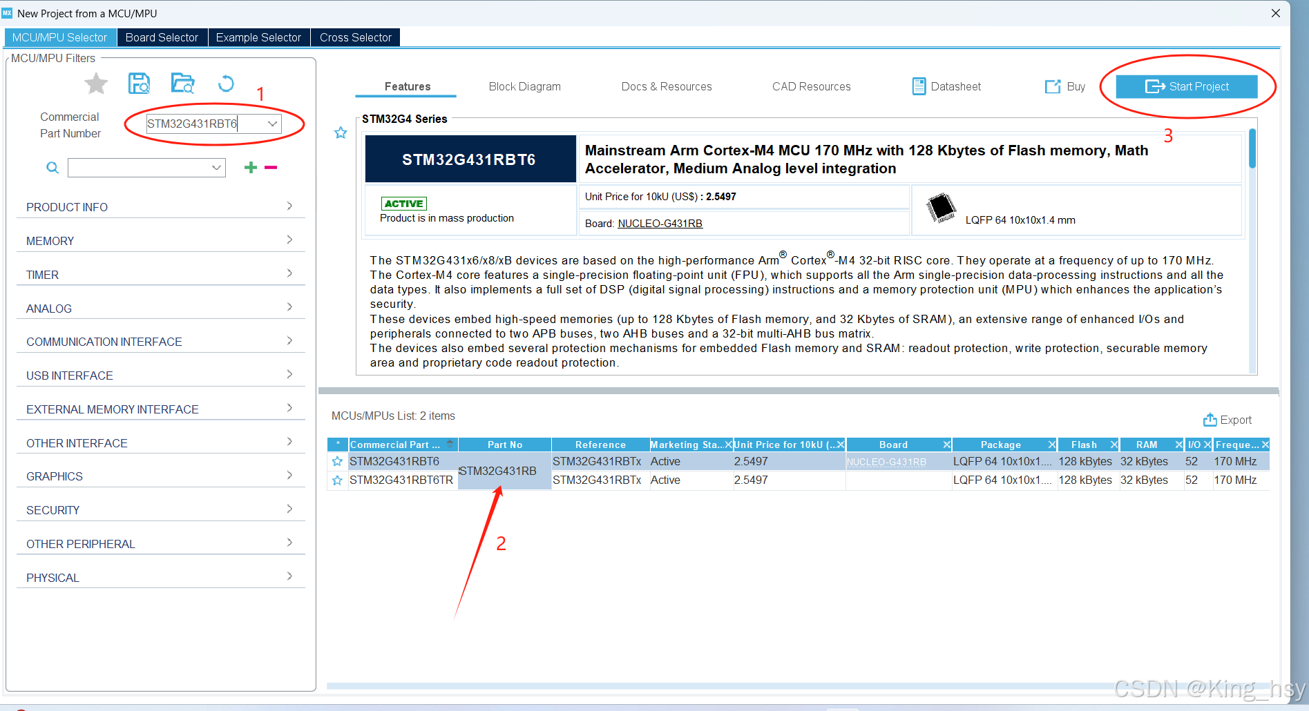Open the NUCLEO-G431RB board link in details
1309x711 pixels.
pos(660,224)
